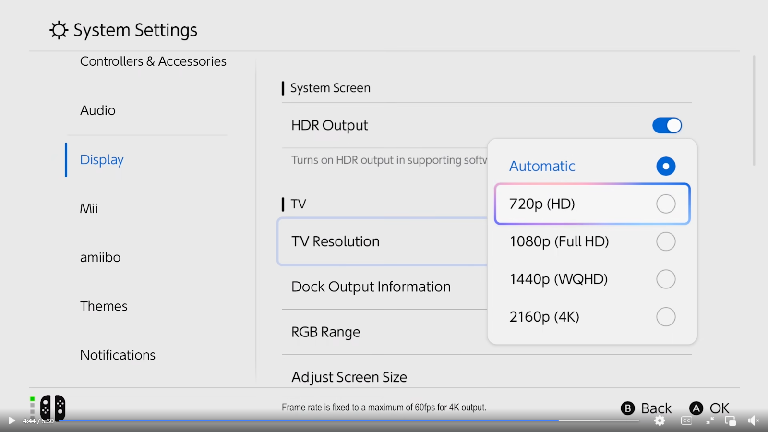The width and height of the screenshot is (768, 432).
Task: Select 1440p (WQHD) radio button
Action: click(x=666, y=279)
